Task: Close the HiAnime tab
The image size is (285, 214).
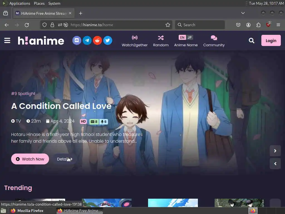Action: tap(70, 13)
